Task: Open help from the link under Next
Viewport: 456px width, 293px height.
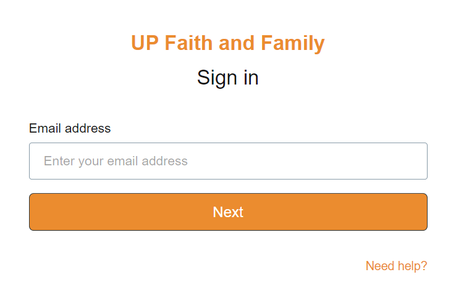Action: tap(396, 266)
